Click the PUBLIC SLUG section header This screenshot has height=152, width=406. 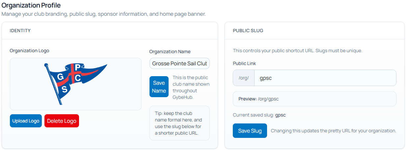[248, 31]
